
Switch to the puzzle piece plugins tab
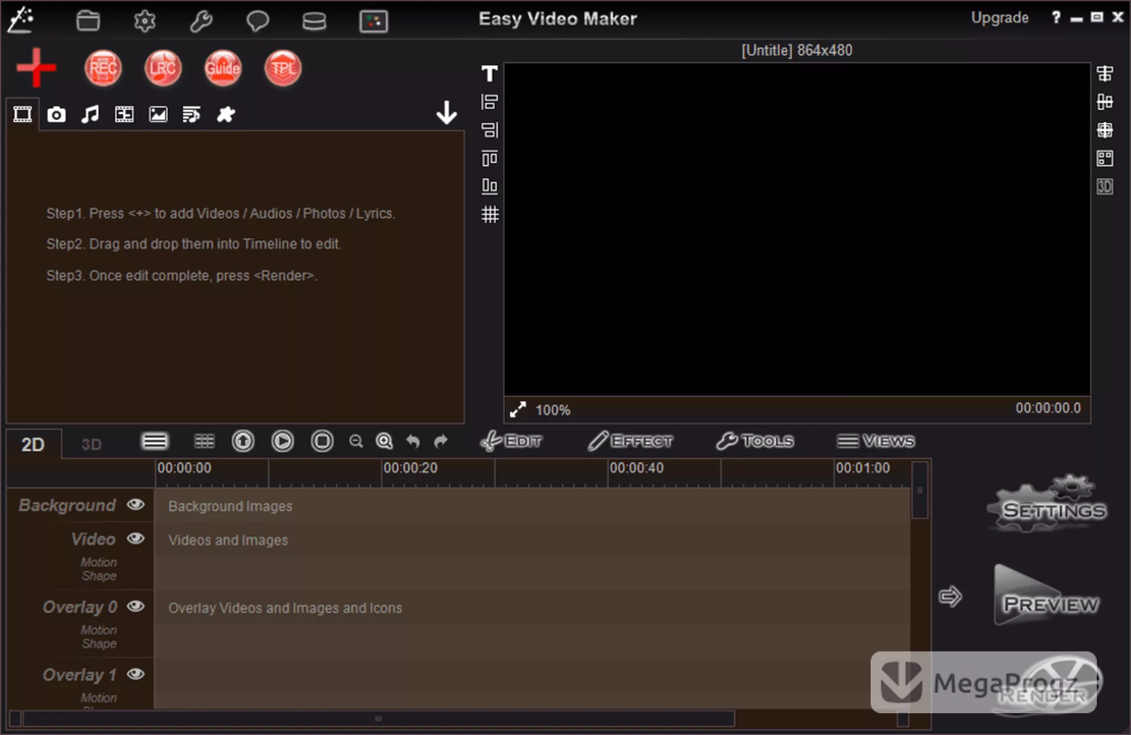point(226,114)
